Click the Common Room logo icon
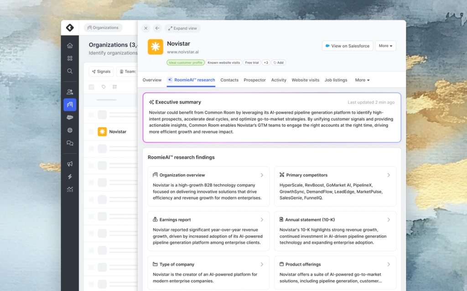The width and height of the screenshot is (467, 291). 70,28
